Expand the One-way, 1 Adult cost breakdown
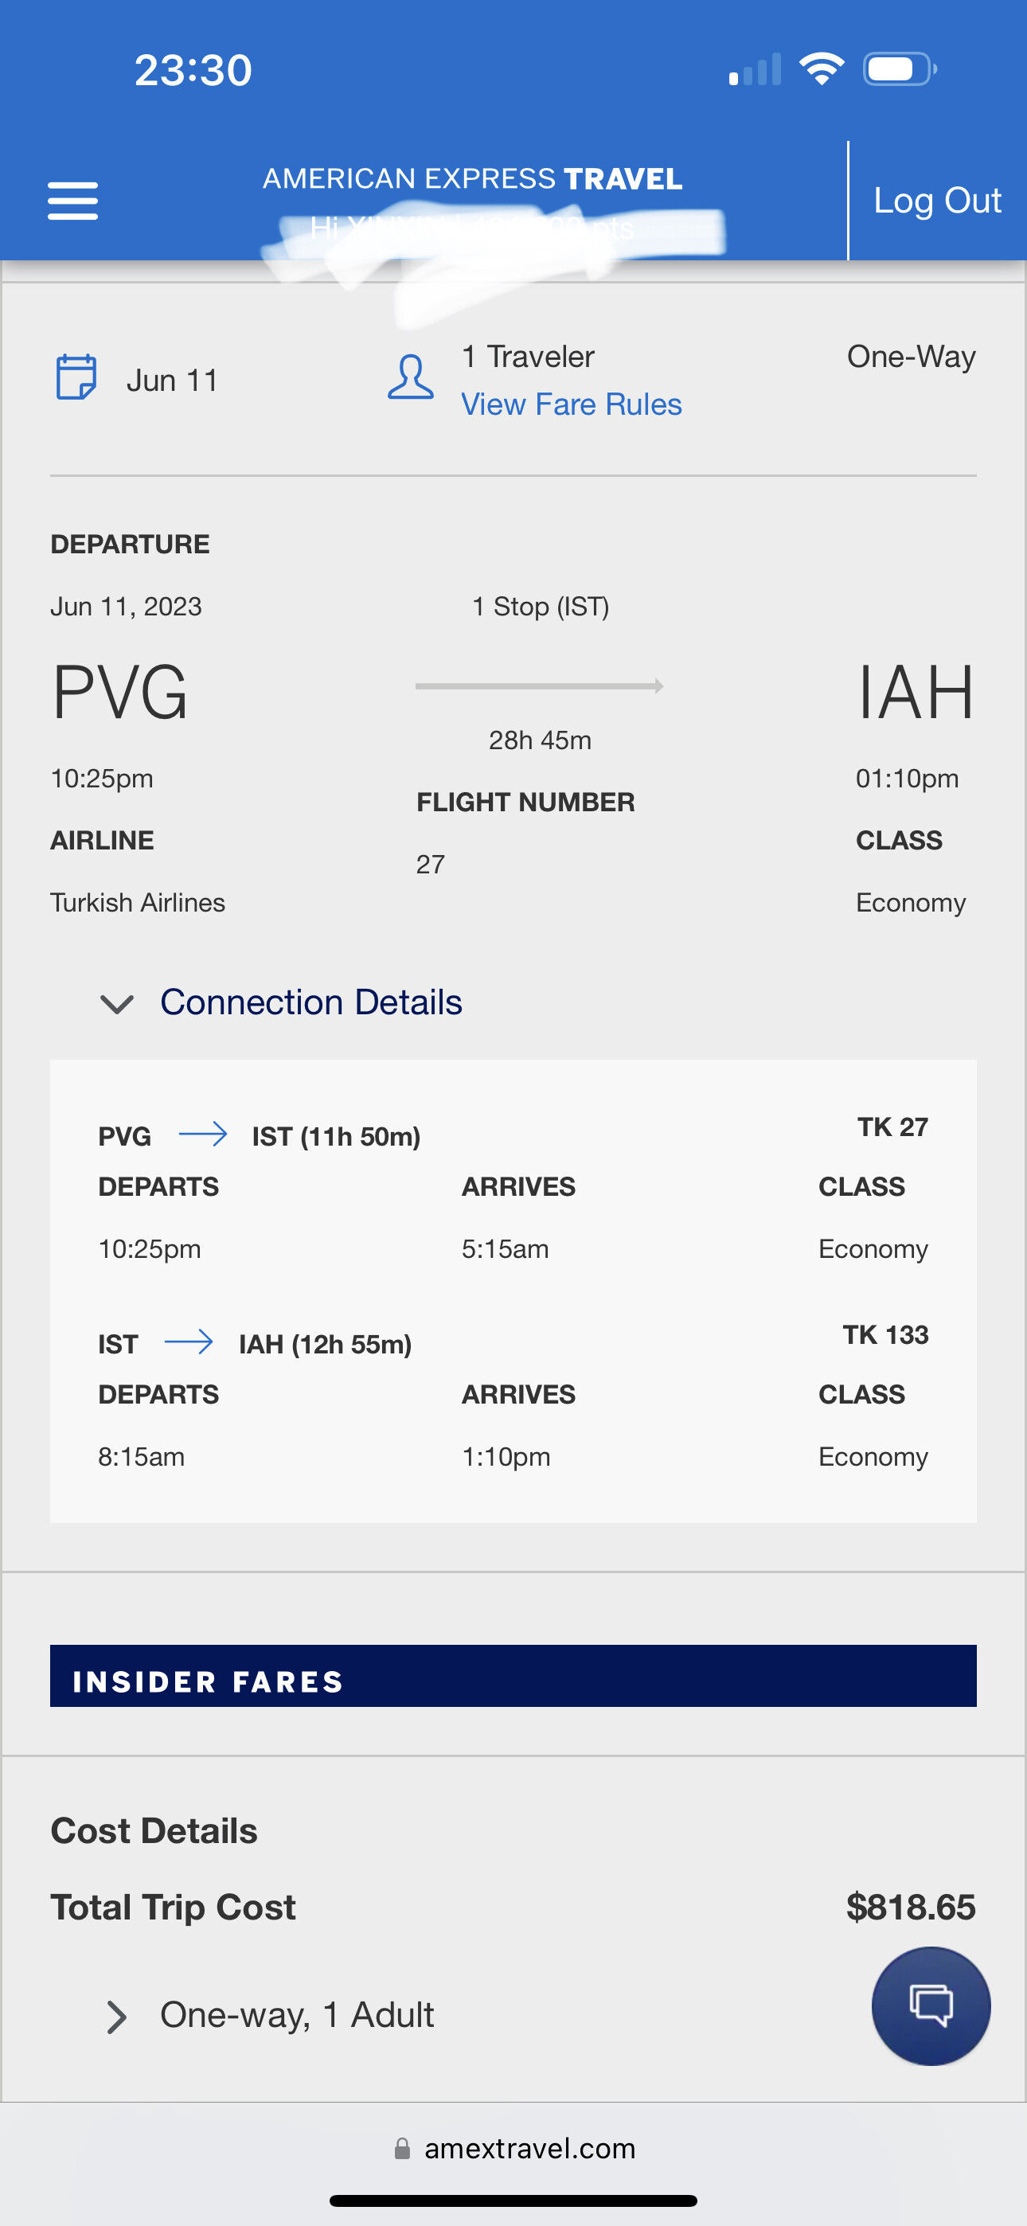Viewport: 1027px width, 2226px height. (117, 2017)
